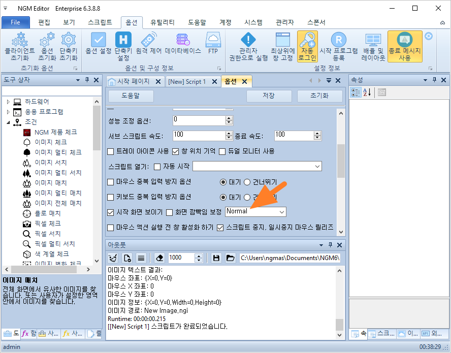Select 건너뛰기 radio for 마우스 중복 입력
Image resolution: width=451 pixels, height=353 pixels.
click(247, 182)
